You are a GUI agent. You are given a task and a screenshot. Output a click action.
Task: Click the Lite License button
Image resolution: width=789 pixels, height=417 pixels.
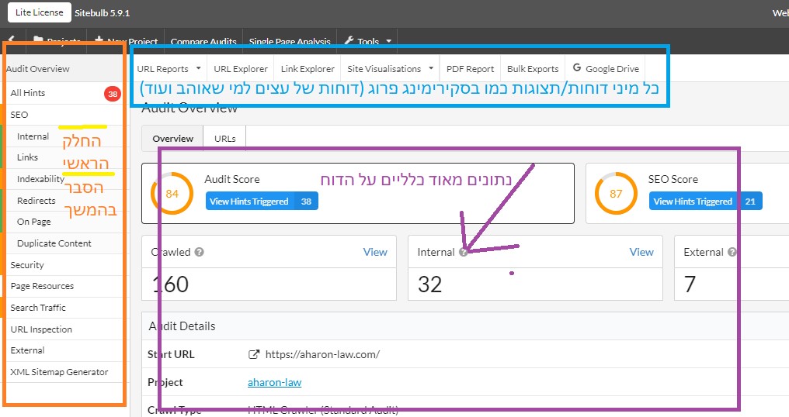tap(40, 12)
